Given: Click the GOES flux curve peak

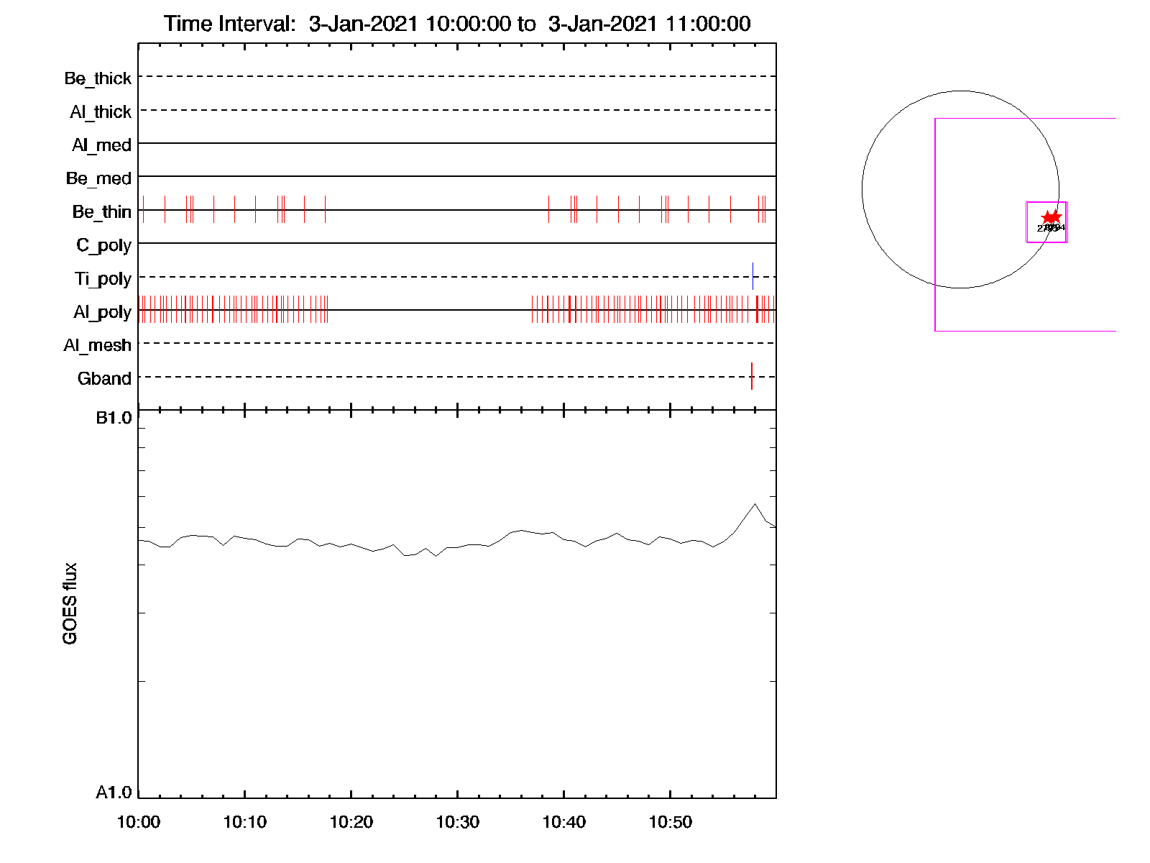Looking at the screenshot, I should 755,504.
